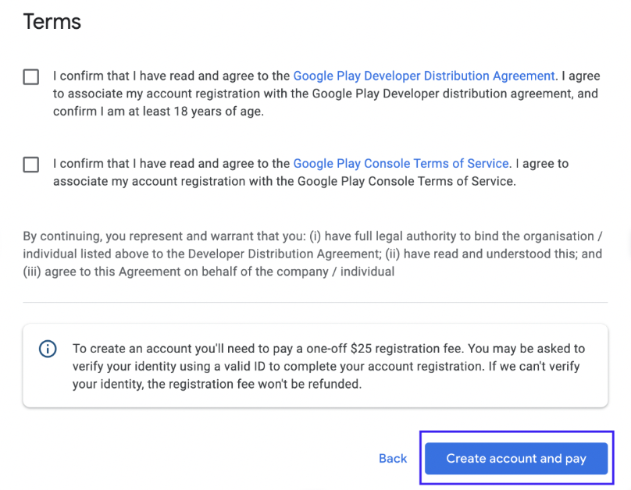Click the info circle icon
631x490 pixels.
(48, 349)
